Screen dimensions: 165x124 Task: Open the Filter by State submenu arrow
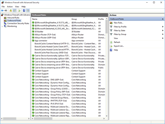pos(163,31)
